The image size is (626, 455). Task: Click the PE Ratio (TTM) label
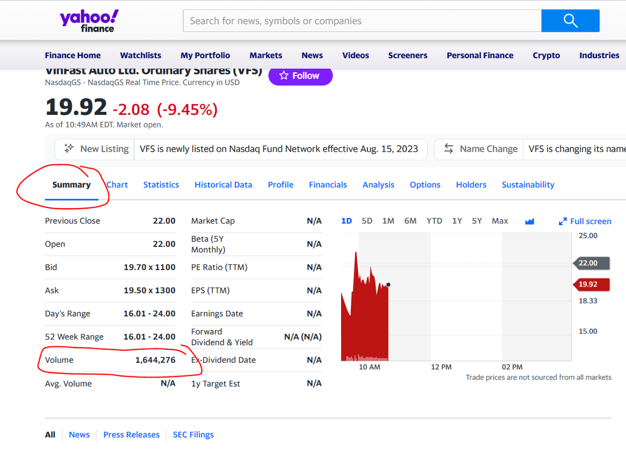219,267
